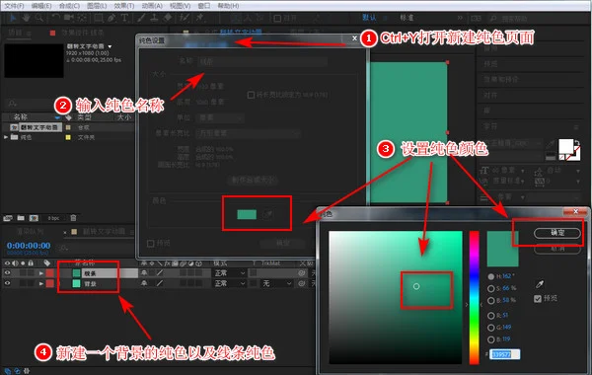This screenshot has height=375, width=592.
Task: Open the 图层(L) menu
Action: 97,6
